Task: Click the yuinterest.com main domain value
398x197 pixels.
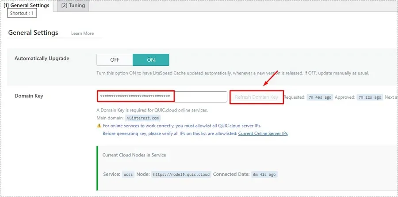Action: (x=143, y=118)
